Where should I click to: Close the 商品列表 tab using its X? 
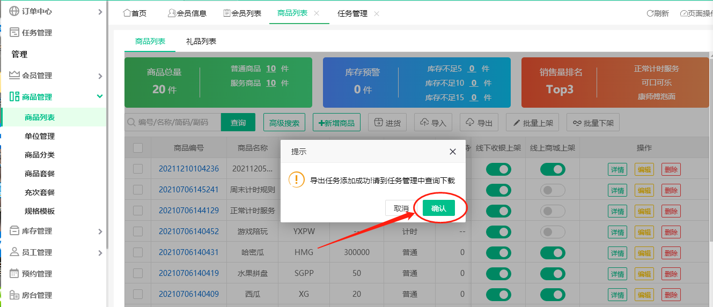(x=317, y=13)
